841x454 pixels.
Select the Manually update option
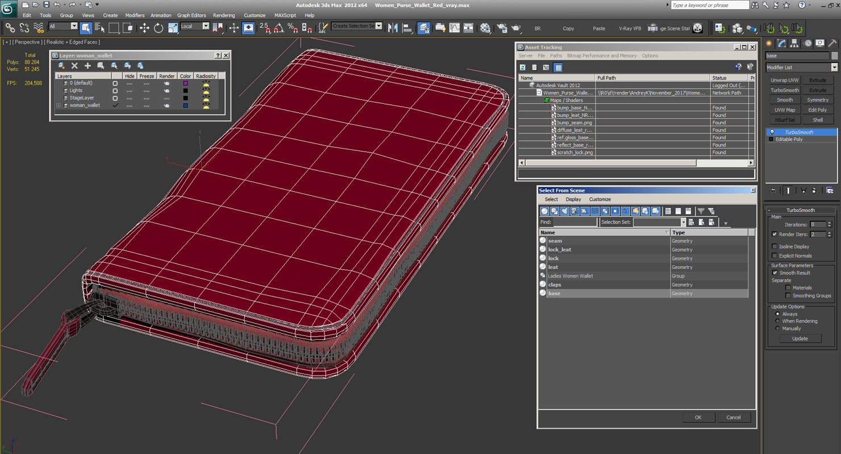777,329
